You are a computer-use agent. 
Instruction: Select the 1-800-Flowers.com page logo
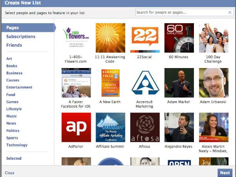[x=76, y=38]
